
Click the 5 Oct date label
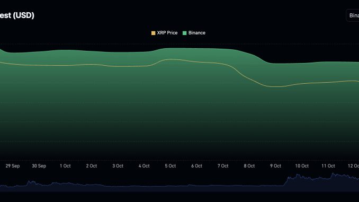(170, 166)
